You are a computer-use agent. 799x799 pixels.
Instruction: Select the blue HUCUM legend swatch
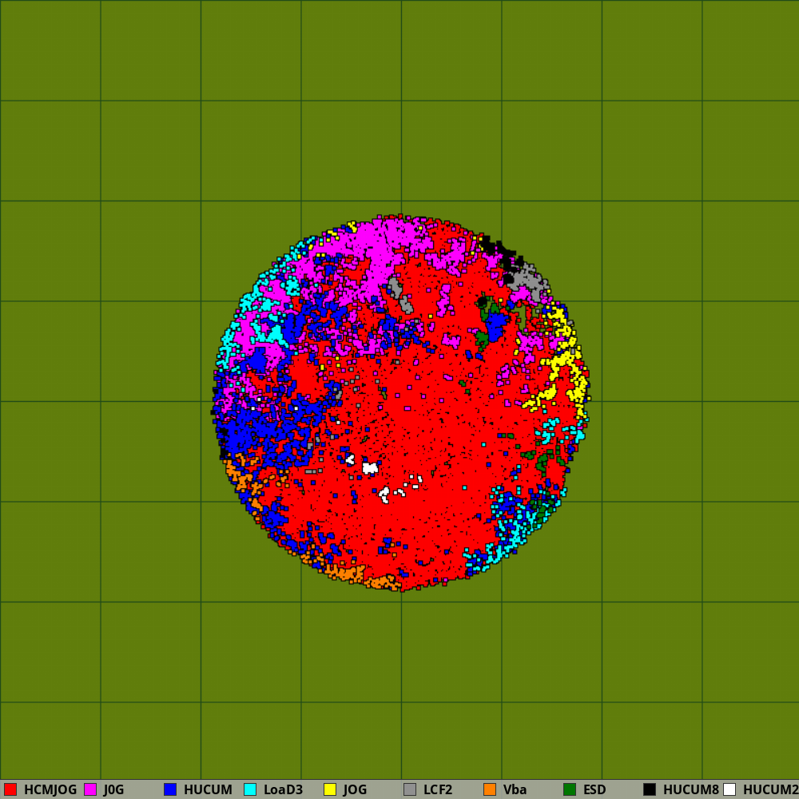click(x=170, y=789)
